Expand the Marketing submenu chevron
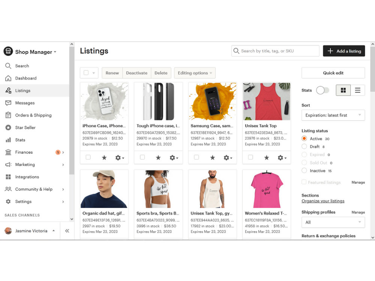Screen dimensions: 375x281 coord(63,164)
